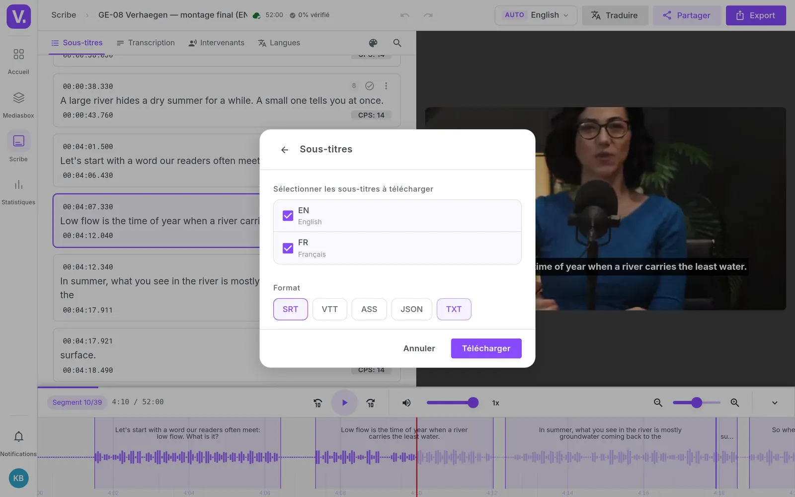
Task: Uncheck the EN English subtitles checkbox
Action: pyautogui.click(x=288, y=216)
